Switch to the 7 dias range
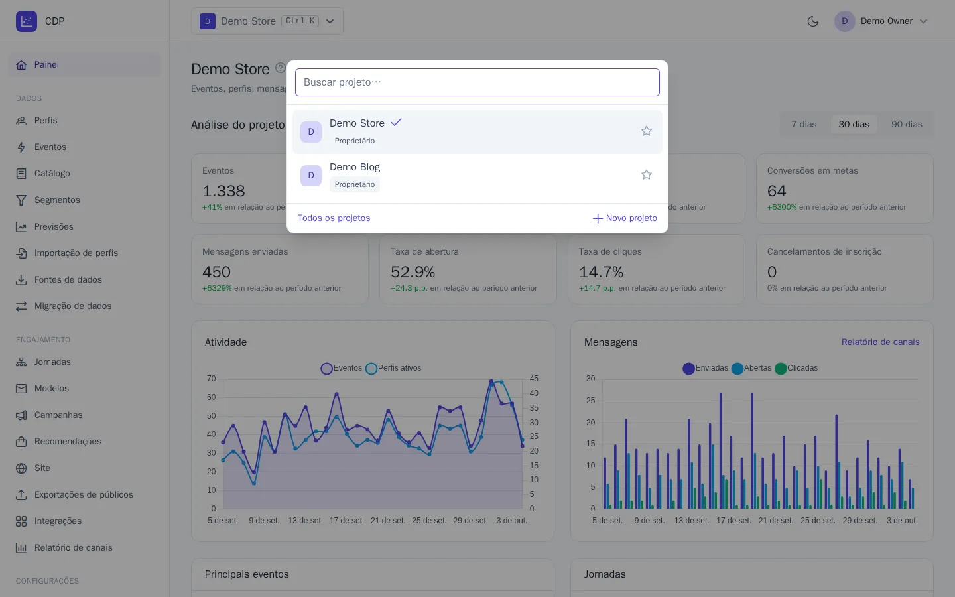 [804, 125]
